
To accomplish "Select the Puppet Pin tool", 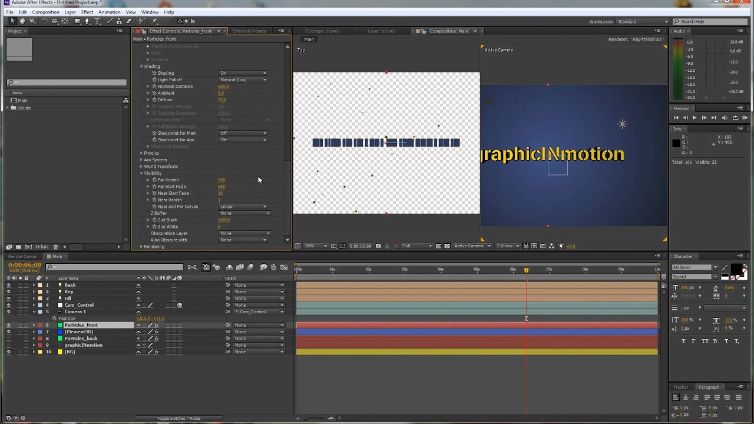I will point(154,21).
